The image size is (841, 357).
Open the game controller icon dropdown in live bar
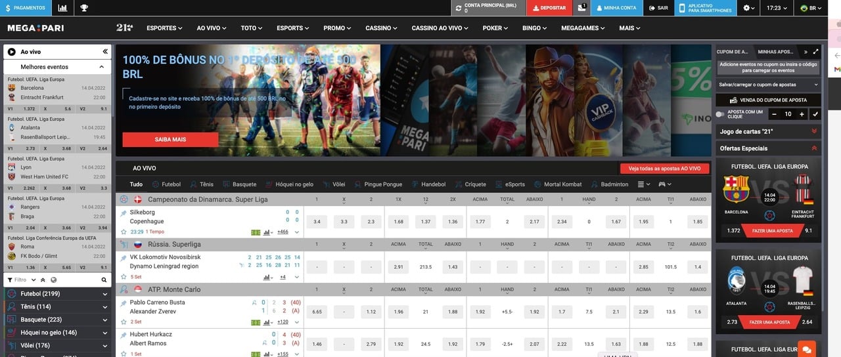tap(665, 184)
